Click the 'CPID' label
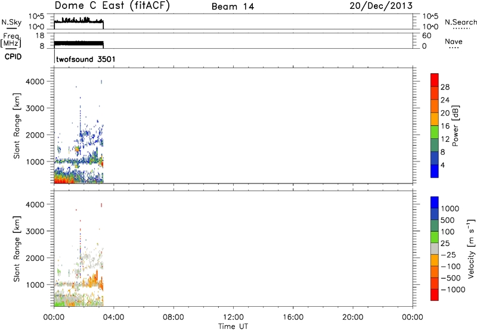The height and width of the screenshot is (330, 477). [x=13, y=57]
